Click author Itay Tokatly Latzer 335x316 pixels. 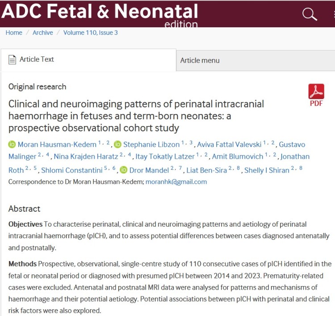coord(165,156)
